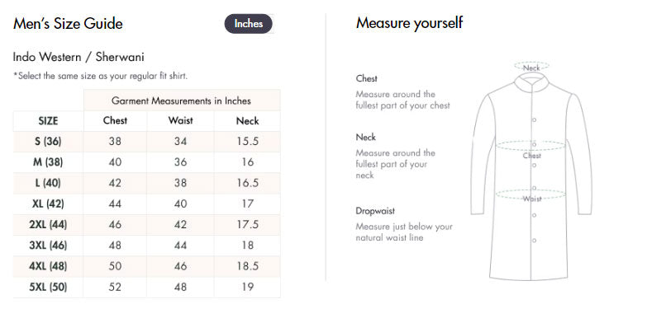Click the Chest ellipse on garment diagram
647x309 pixels.
tap(530, 146)
